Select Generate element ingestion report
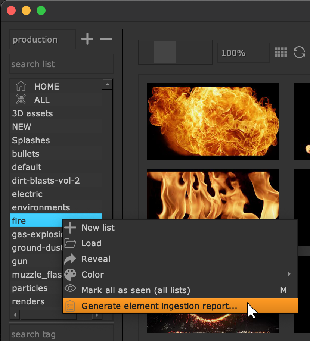The height and width of the screenshot is (341, 310). (159, 306)
